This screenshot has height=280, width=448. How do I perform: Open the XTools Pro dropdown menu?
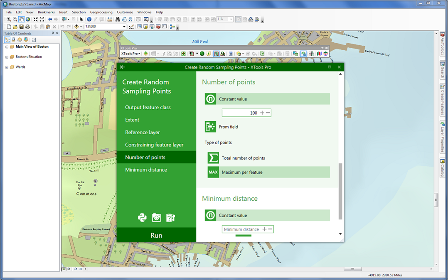click(131, 54)
